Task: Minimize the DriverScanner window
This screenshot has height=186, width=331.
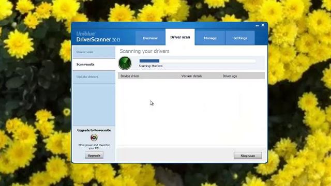Action: pyautogui.click(x=257, y=25)
